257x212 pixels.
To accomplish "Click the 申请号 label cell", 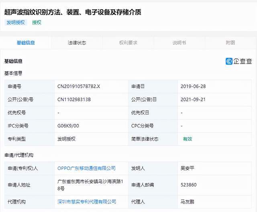I will click(29, 87).
